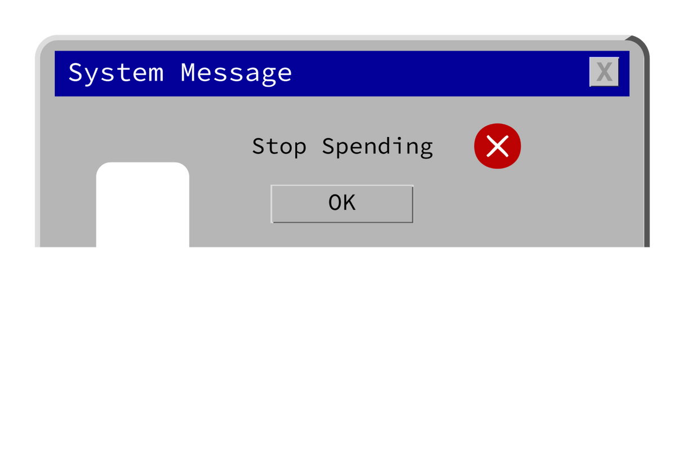This screenshot has width=684, height=456.
Task: Click the red error X icon
Action: coord(498,146)
